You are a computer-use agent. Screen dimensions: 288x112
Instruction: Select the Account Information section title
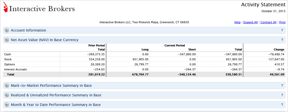(28, 30)
